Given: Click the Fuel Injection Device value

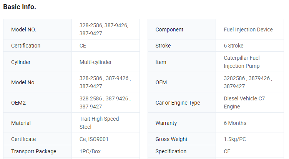Looking at the screenshot, I should [x=248, y=30].
